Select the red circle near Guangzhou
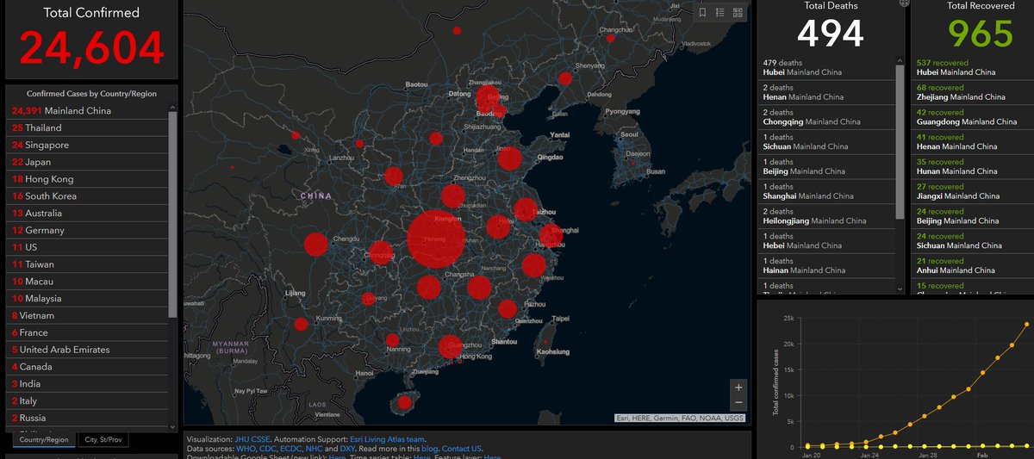This screenshot has width=1034, height=459. click(450, 347)
